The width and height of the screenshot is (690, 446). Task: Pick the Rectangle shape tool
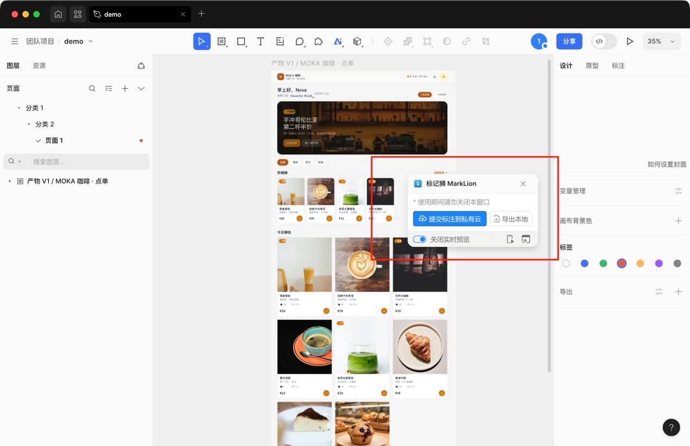[241, 41]
